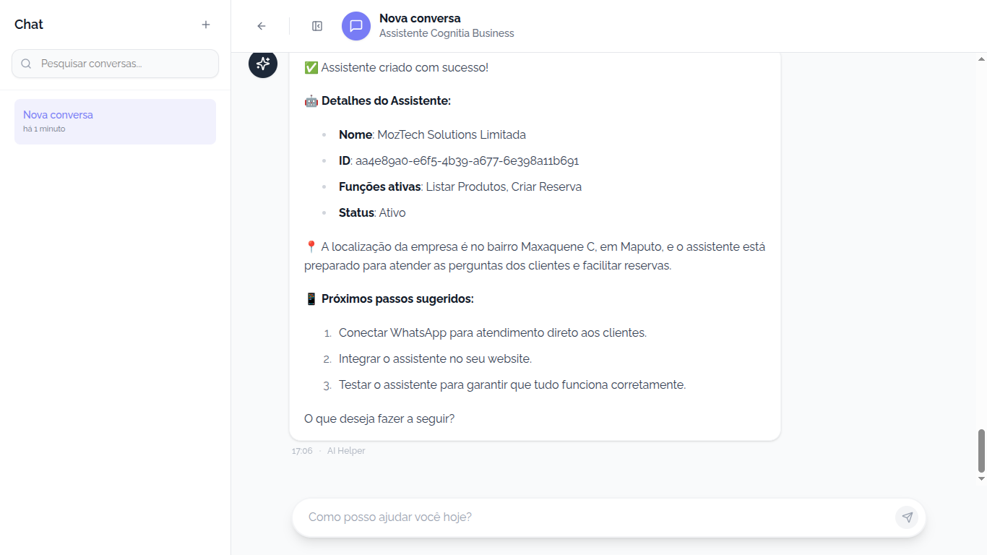This screenshot has width=987, height=555.
Task: Click the green checkmark emoji
Action: 311,68
